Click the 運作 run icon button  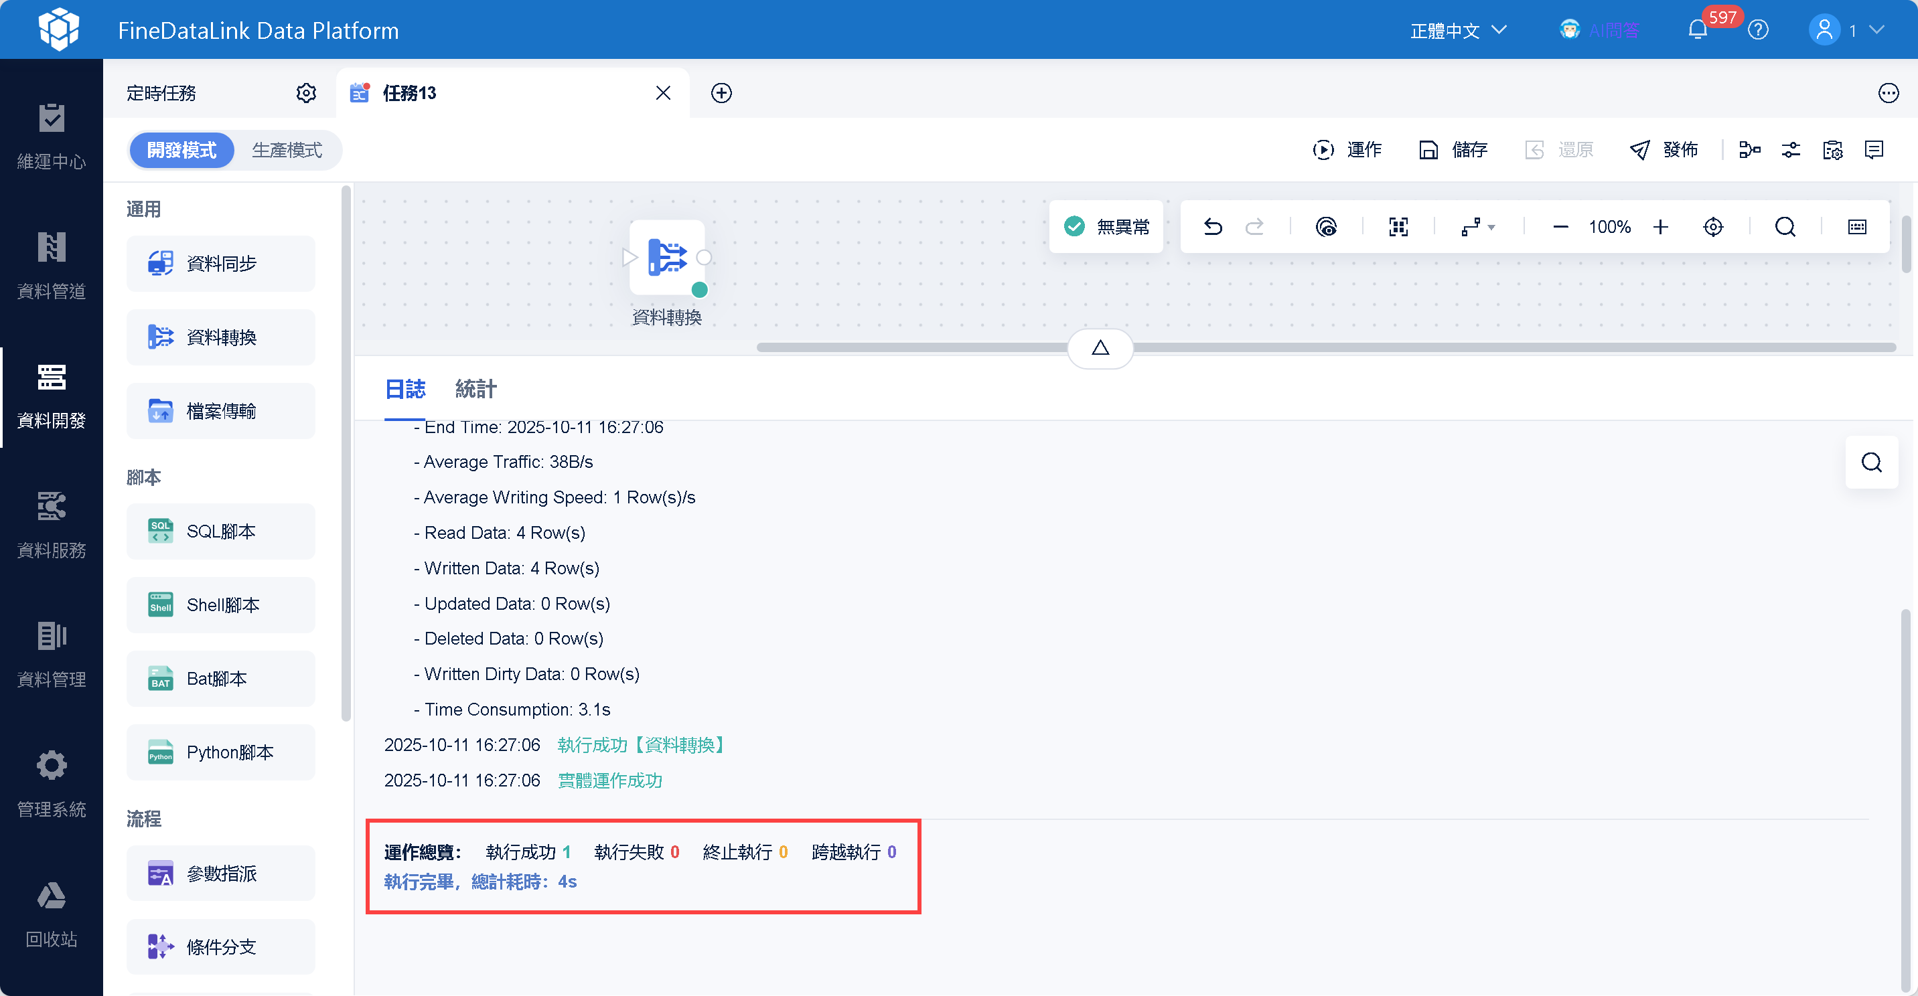click(x=1323, y=150)
